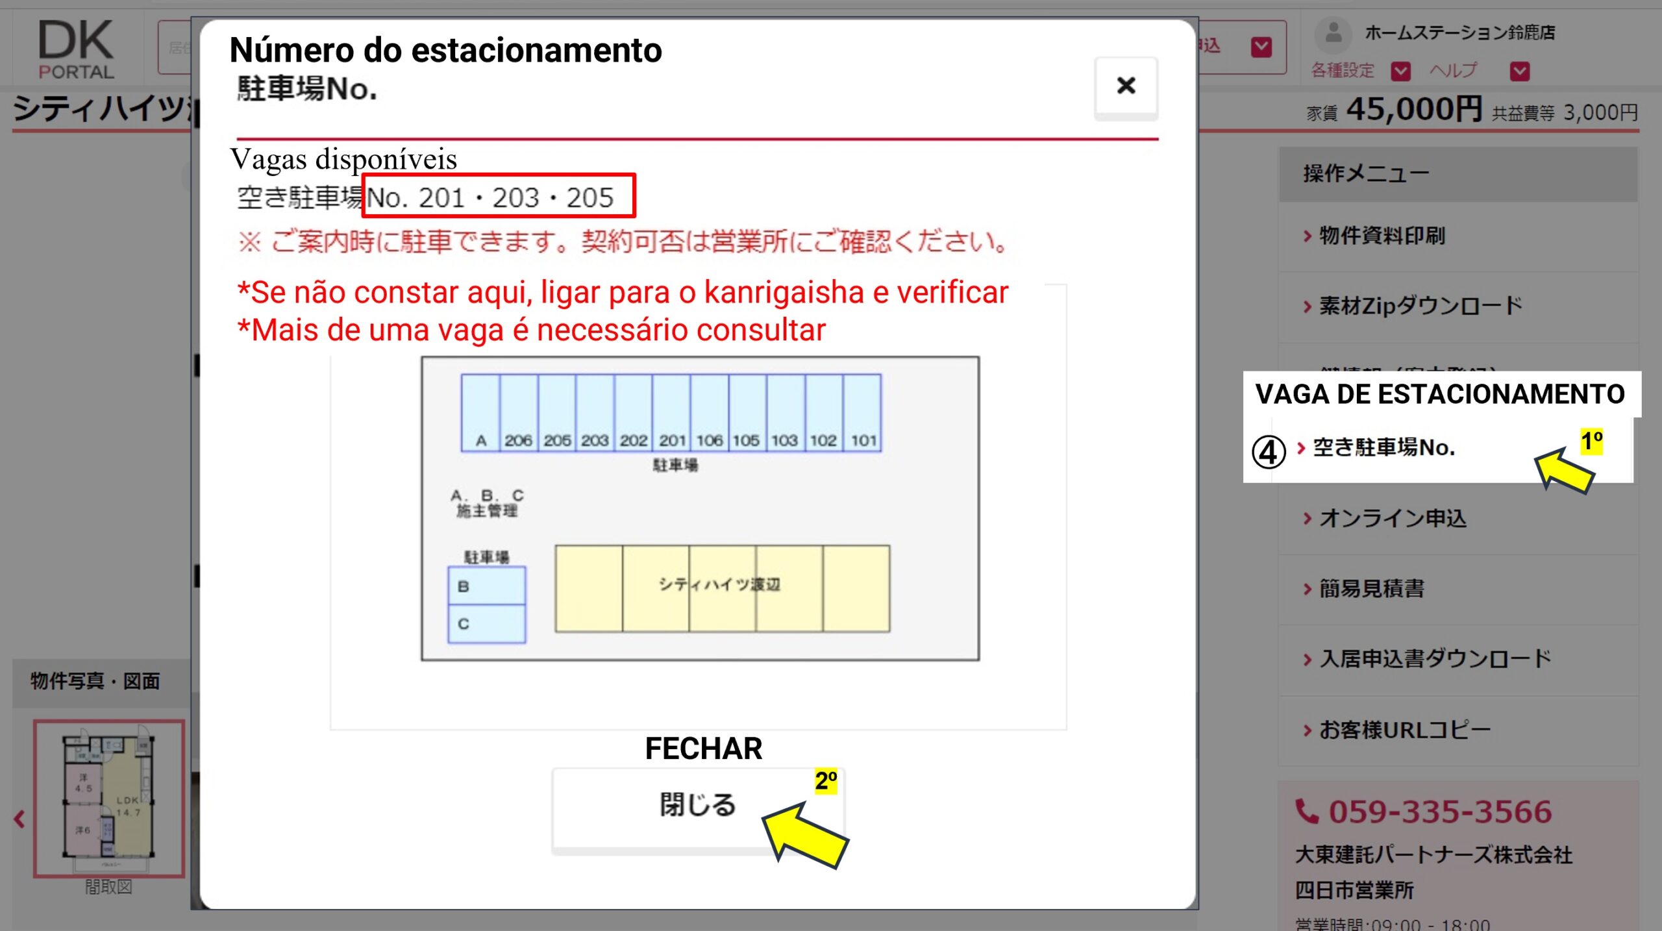Close the dialog with the X icon
This screenshot has height=931, width=1662.
click(x=1126, y=86)
